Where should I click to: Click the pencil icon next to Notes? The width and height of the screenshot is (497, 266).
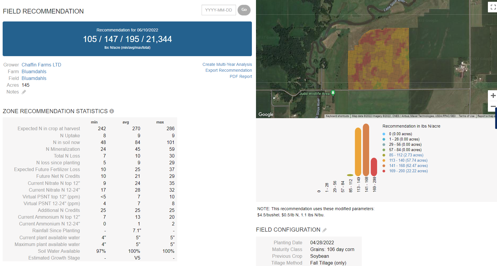click(24, 92)
